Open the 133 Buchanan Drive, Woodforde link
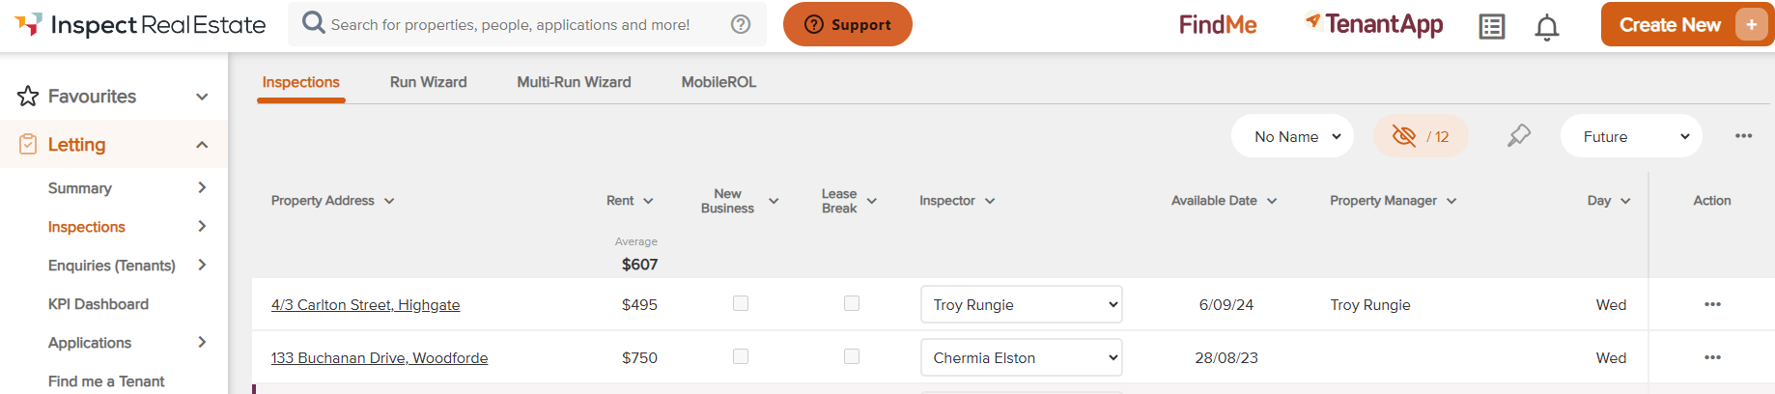 (x=380, y=357)
